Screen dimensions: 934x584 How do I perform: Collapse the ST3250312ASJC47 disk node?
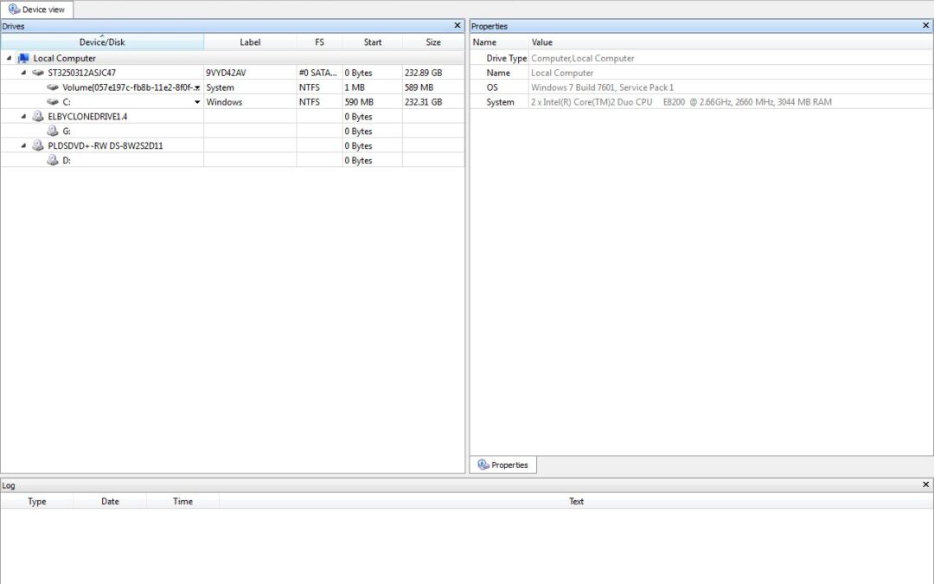23,73
